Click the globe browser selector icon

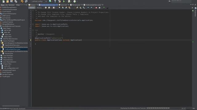[50, 1]
